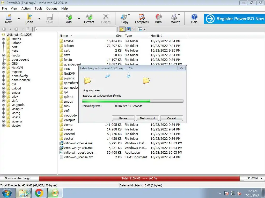The height and width of the screenshot is (198, 265).
Task: Expand the Balloon node in the tree
Action: click(x=3, y=43)
